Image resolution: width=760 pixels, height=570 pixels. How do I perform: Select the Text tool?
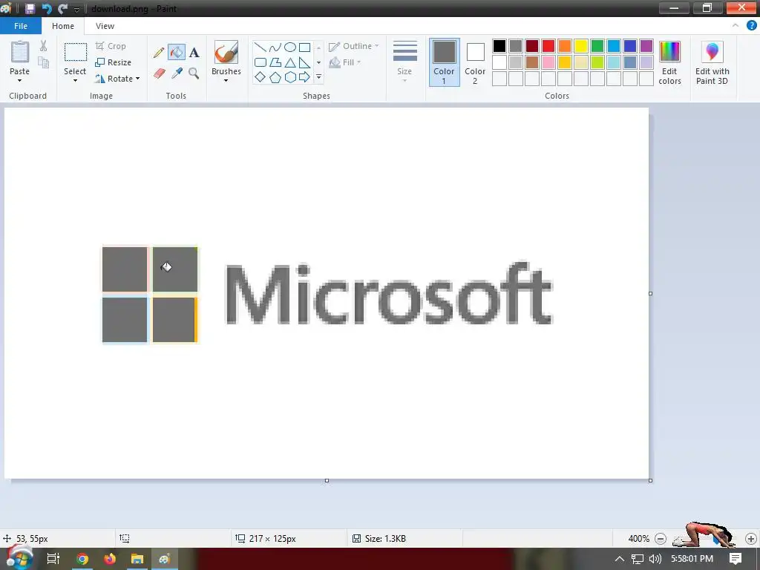click(194, 53)
